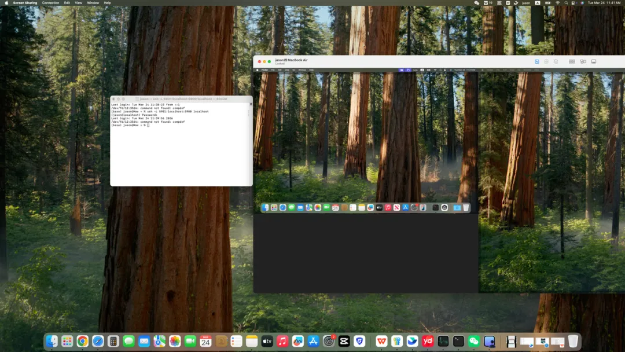Image resolution: width=625 pixels, height=352 pixels.
Task: Open the Help menu in the menu bar
Action: (107, 3)
